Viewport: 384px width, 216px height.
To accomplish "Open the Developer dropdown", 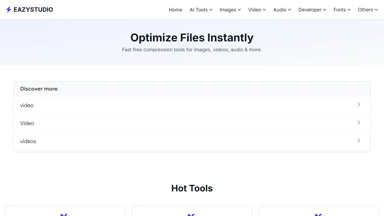I will 312,10.
